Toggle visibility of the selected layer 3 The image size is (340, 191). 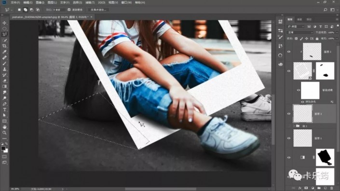(x=289, y=114)
